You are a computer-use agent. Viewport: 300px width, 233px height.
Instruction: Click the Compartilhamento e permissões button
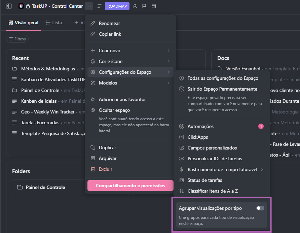(130, 186)
